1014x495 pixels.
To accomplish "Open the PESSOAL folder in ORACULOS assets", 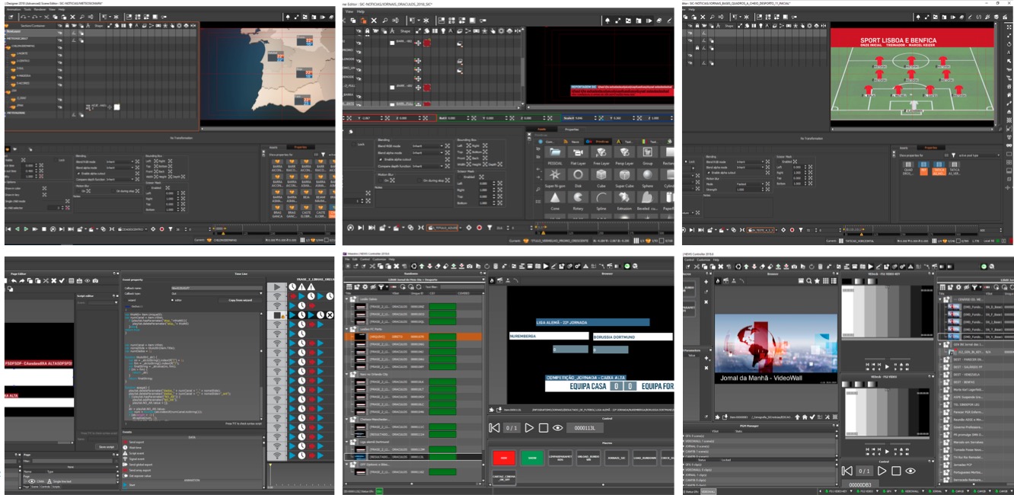I will pyautogui.click(x=555, y=152).
